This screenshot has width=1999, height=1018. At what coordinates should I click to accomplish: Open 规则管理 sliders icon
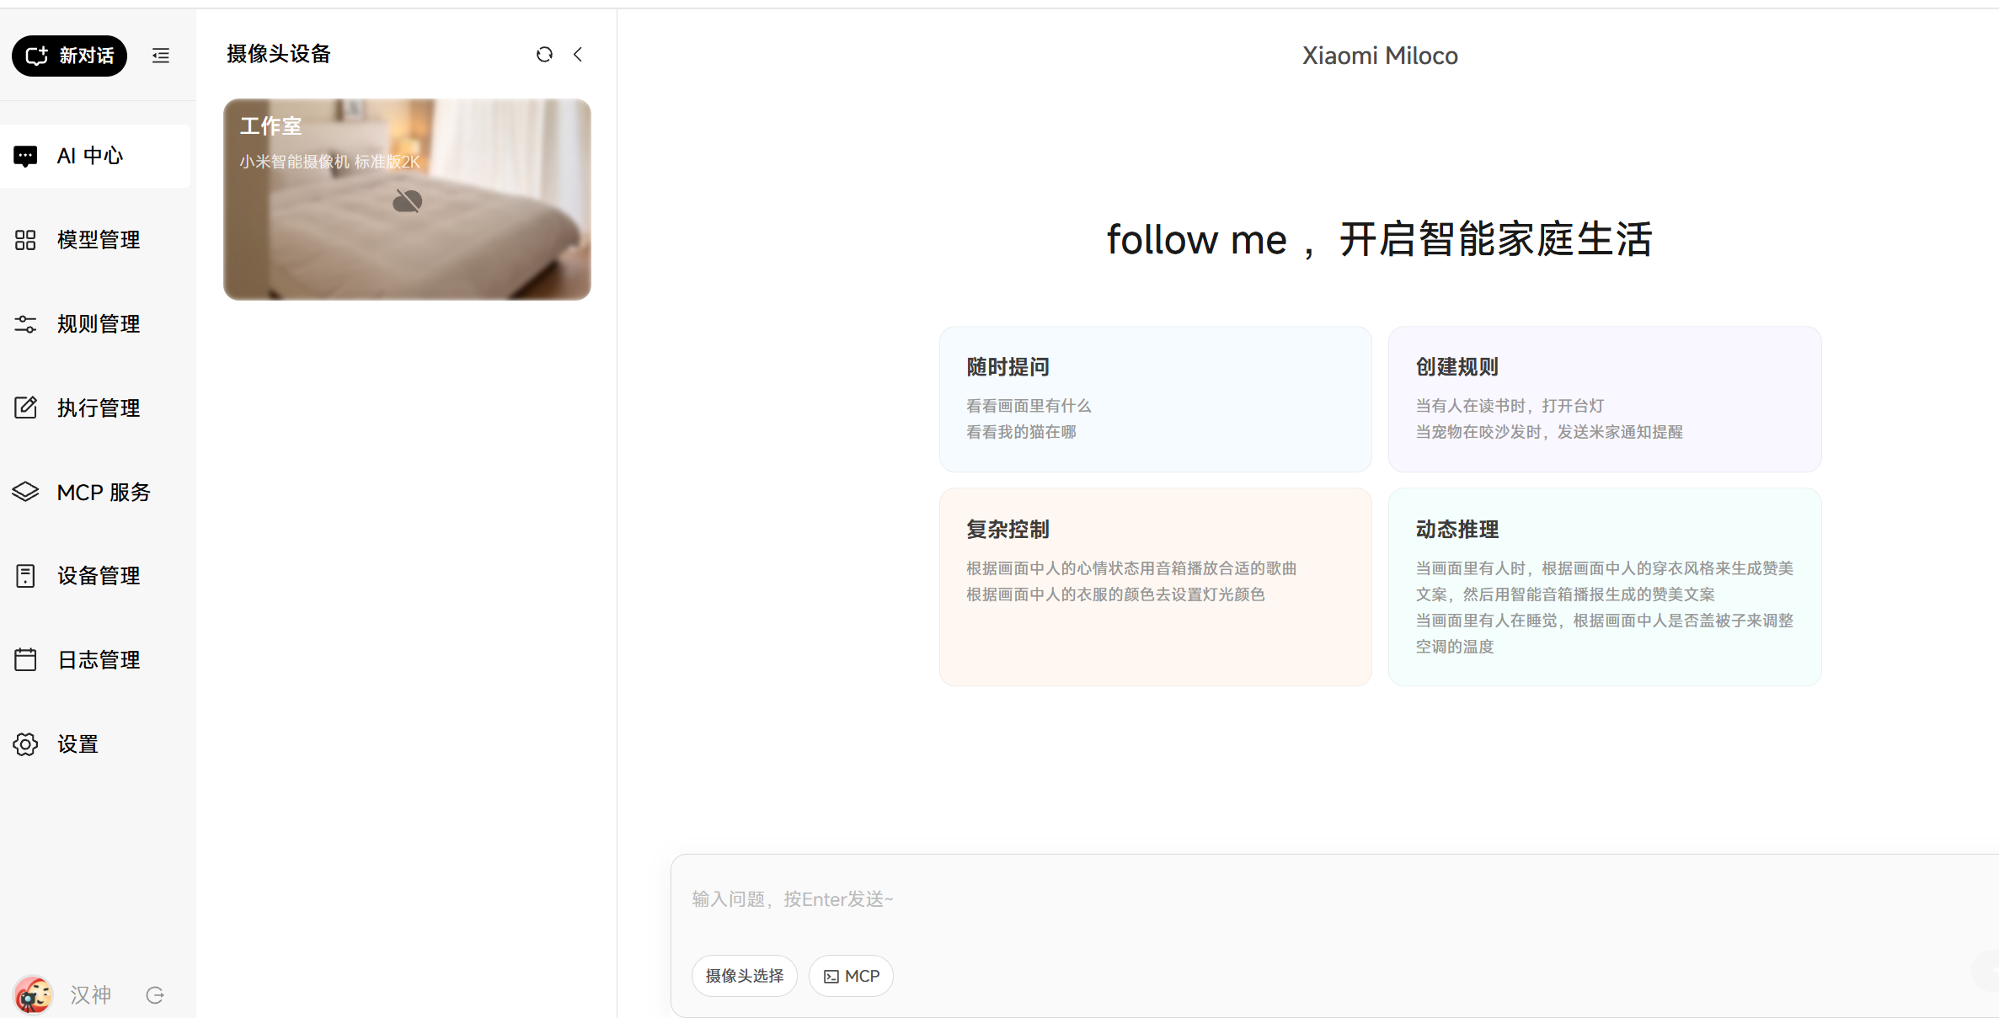(25, 324)
